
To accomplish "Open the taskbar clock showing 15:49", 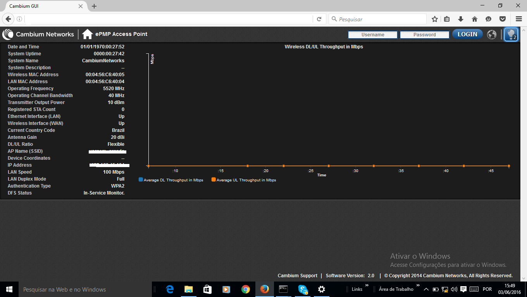I will coord(510,289).
